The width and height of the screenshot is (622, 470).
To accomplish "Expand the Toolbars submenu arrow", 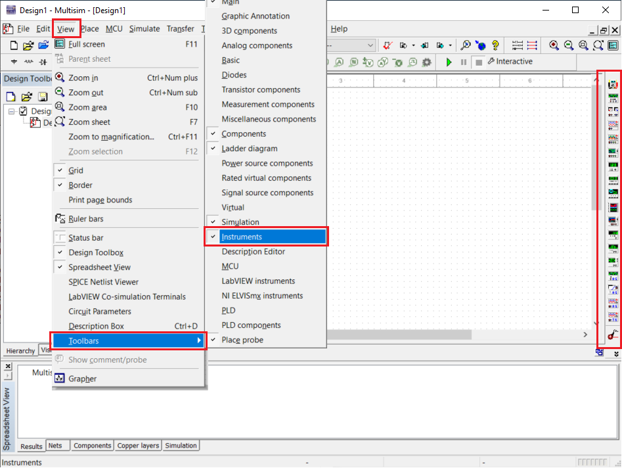I will (199, 341).
